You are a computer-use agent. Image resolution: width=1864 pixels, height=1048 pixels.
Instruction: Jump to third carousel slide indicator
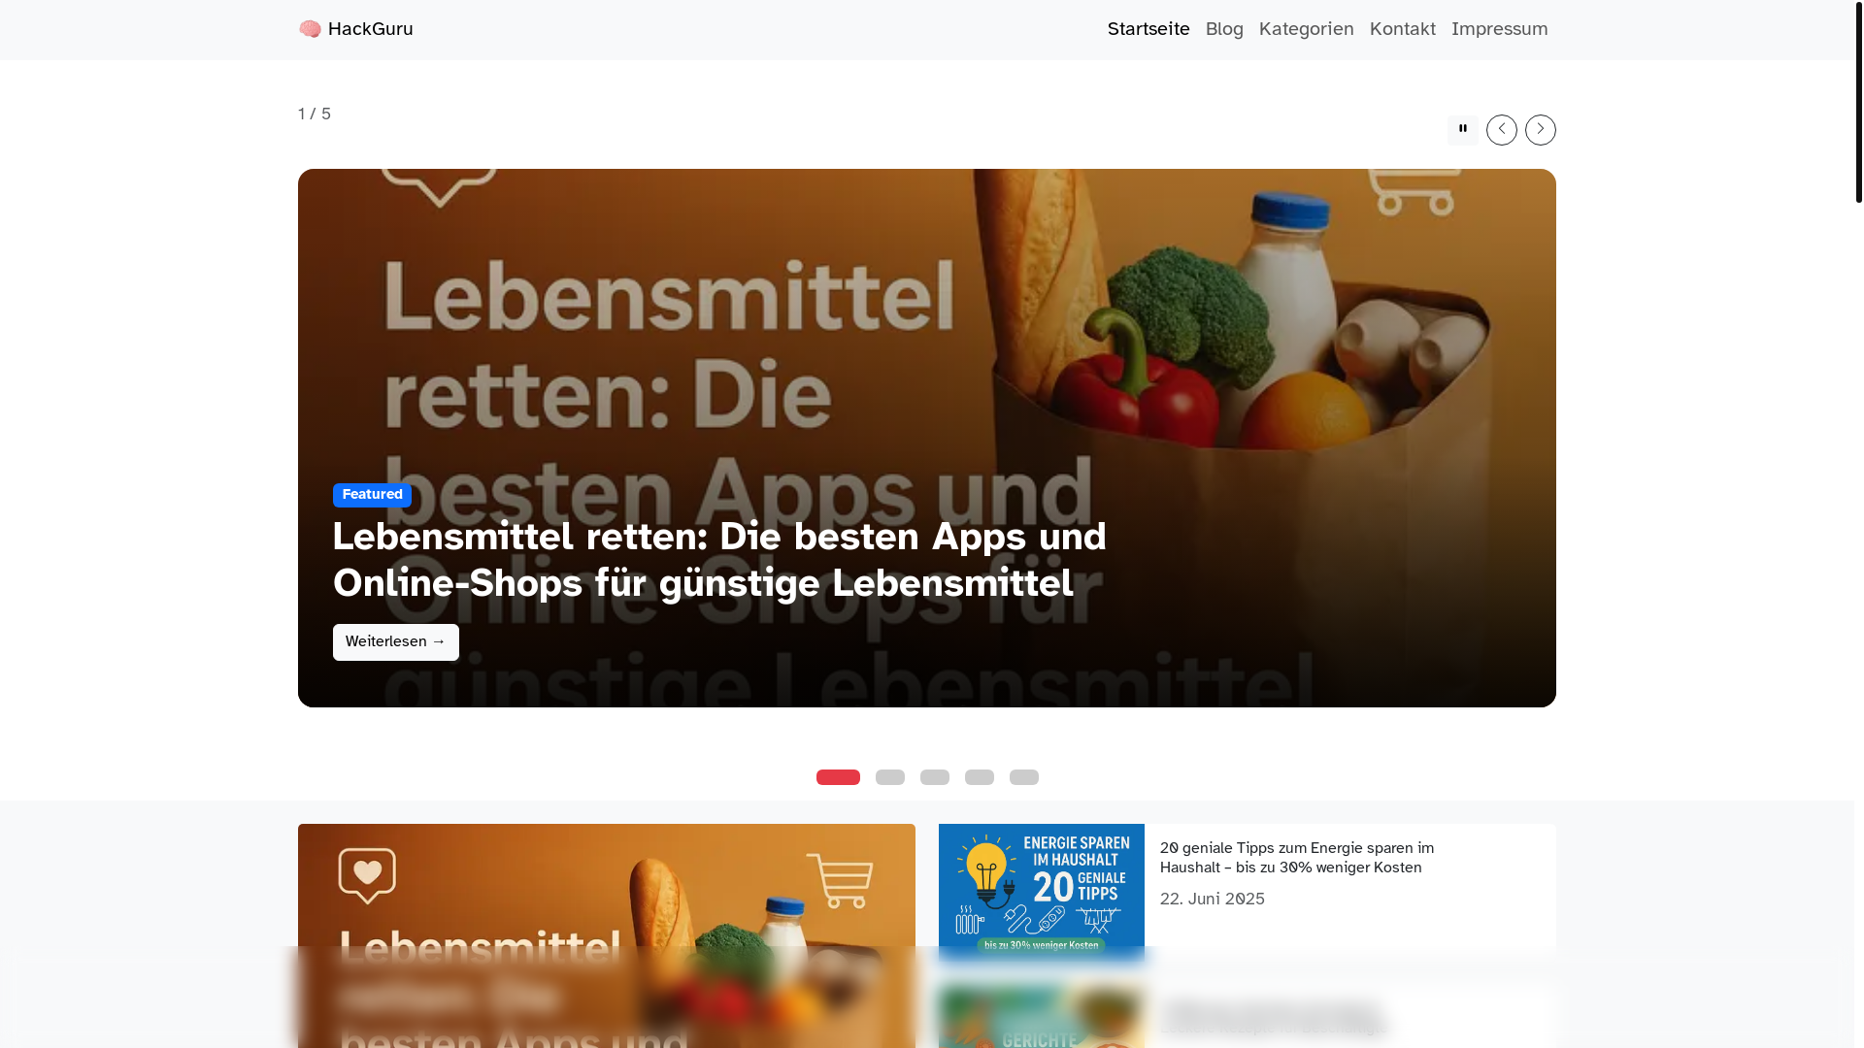coord(935,777)
